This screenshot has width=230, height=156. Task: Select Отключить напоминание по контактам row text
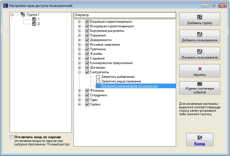(x=129, y=86)
